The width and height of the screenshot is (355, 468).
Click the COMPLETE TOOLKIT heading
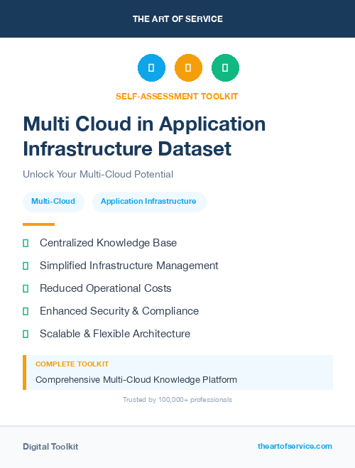coord(72,364)
